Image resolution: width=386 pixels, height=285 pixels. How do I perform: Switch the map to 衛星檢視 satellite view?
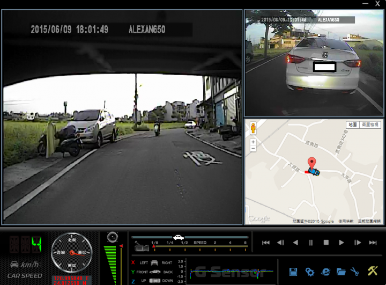(370, 125)
